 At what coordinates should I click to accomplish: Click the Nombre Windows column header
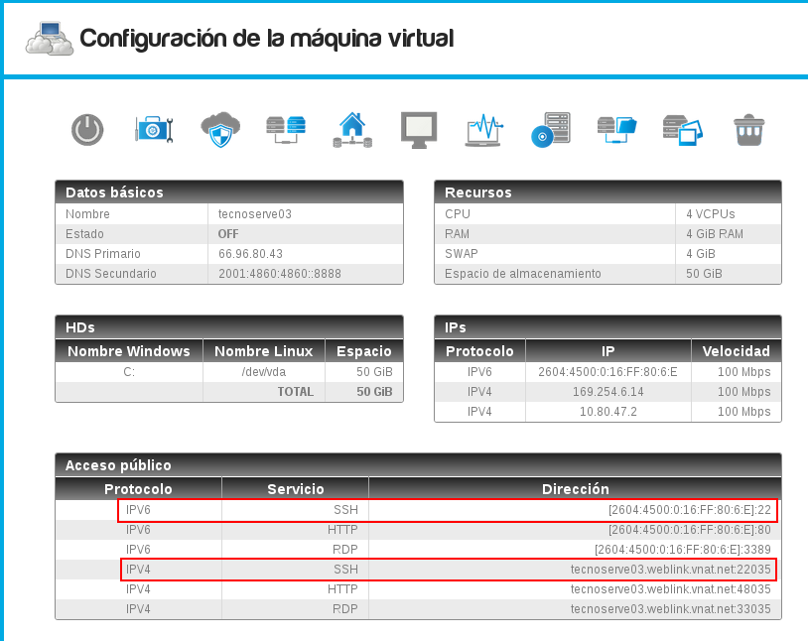129,351
